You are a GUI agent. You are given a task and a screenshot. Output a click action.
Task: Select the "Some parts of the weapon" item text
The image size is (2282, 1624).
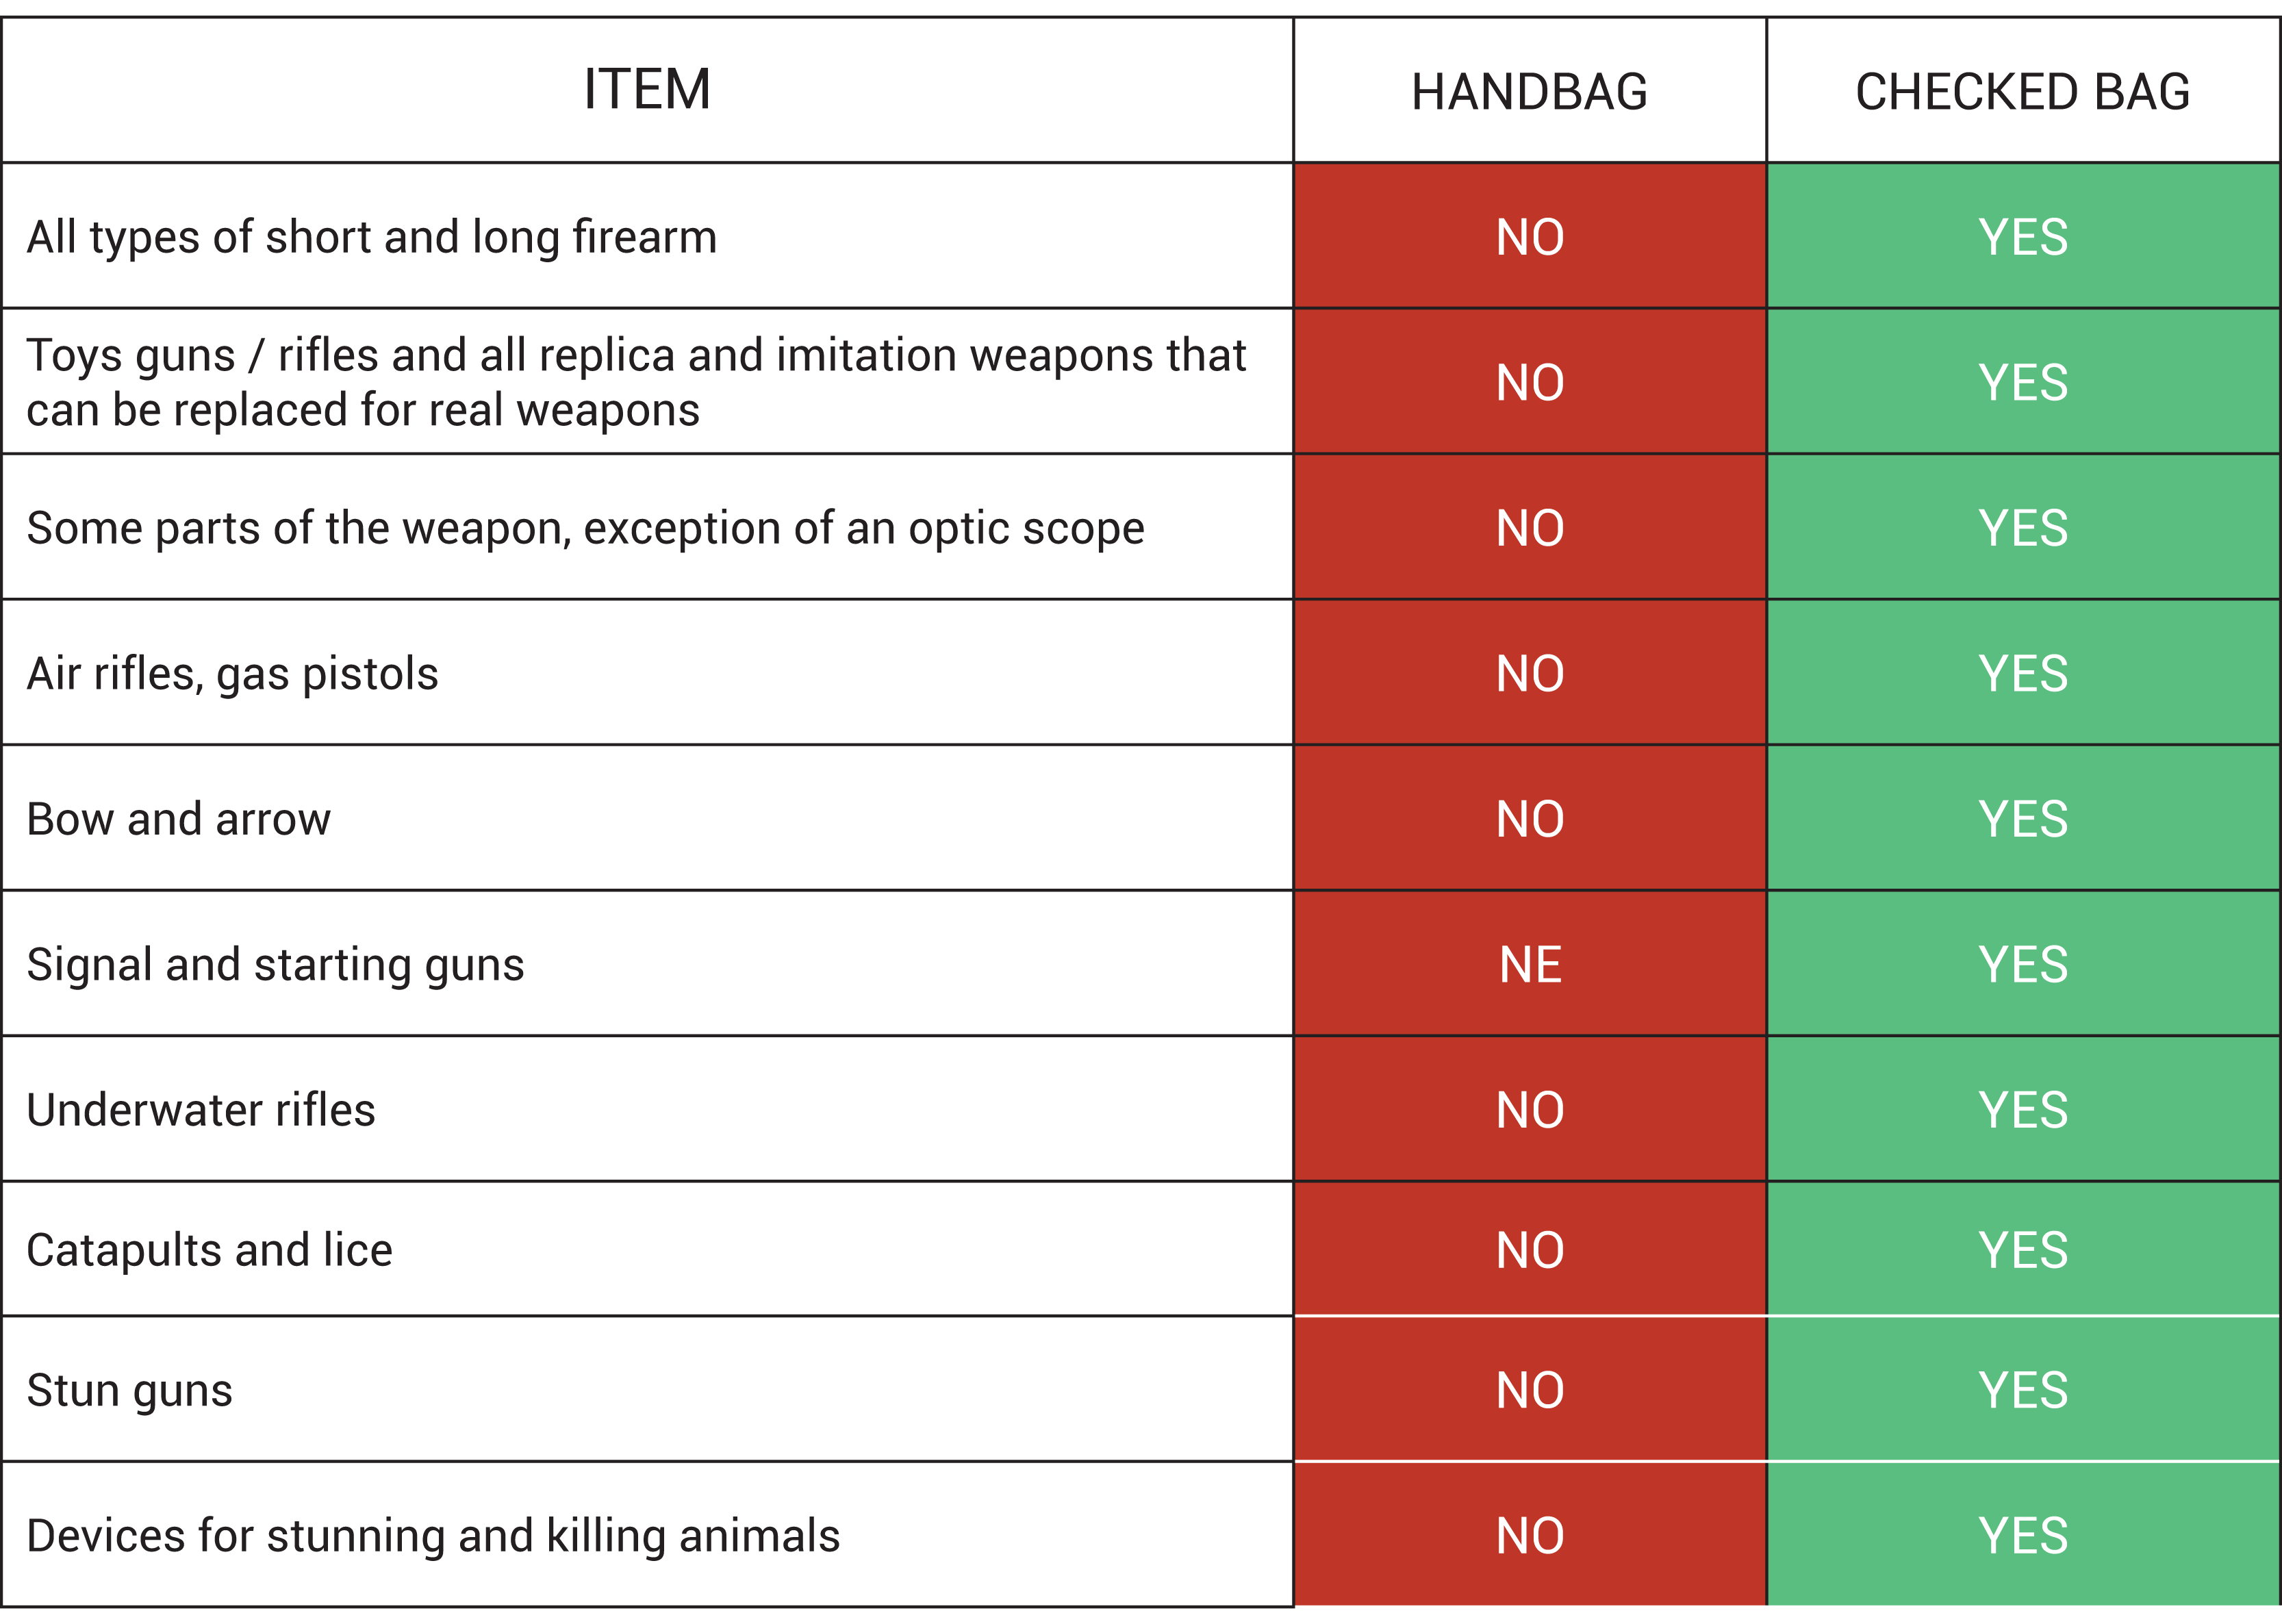[585, 528]
